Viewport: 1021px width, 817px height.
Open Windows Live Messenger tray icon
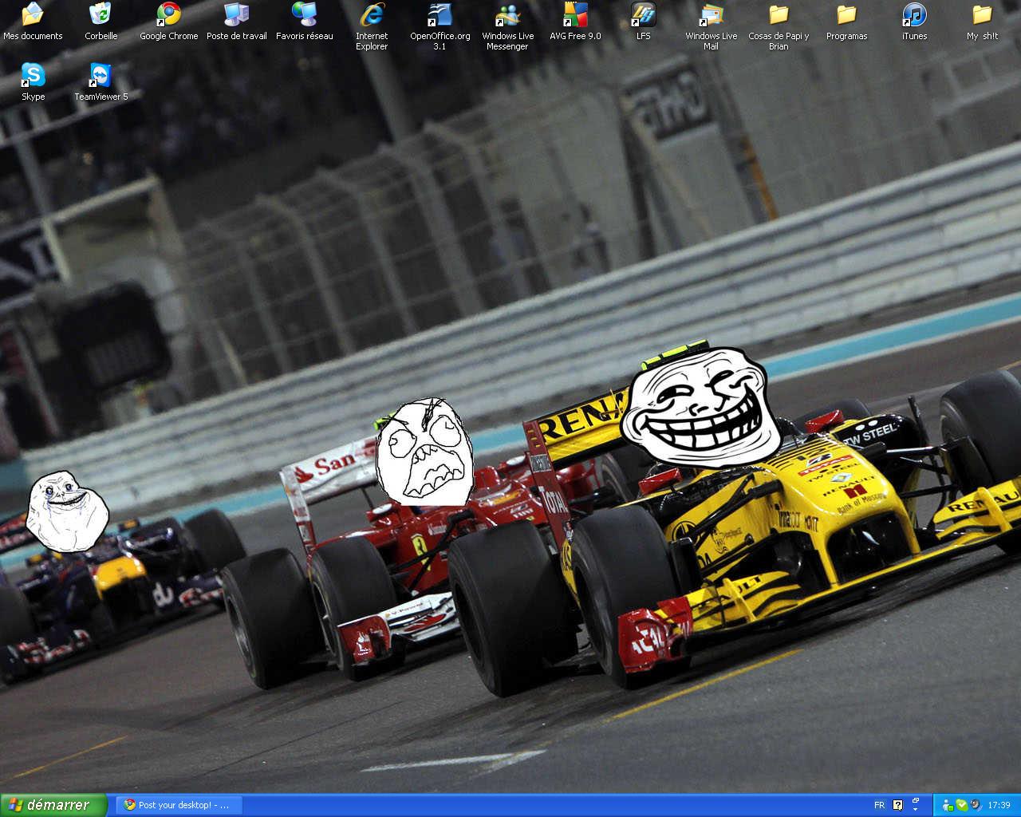(948, 805)
